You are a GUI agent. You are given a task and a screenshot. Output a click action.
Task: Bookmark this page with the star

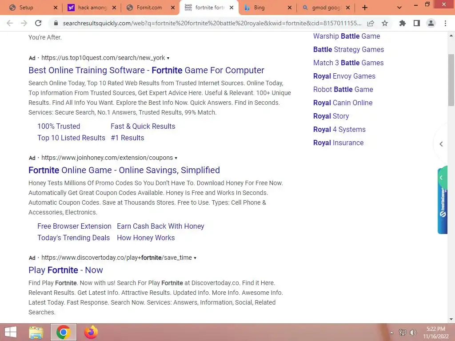[385, 23]
